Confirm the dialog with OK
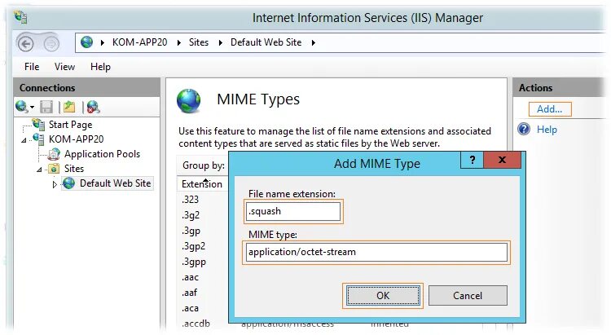 coord(383,295)
